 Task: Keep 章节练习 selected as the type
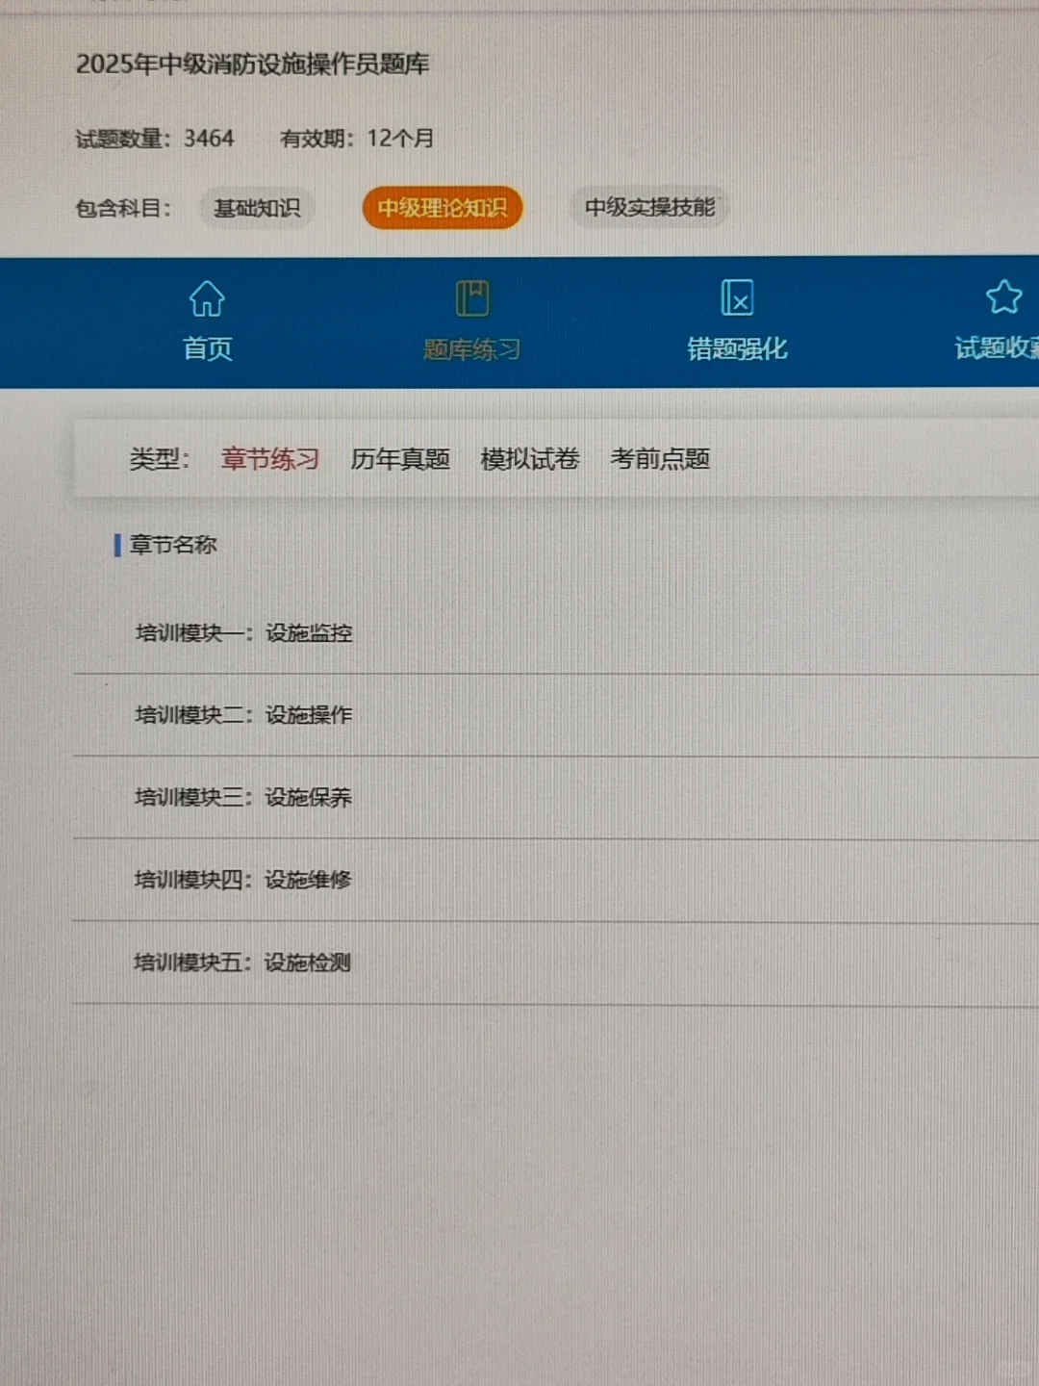270,459
